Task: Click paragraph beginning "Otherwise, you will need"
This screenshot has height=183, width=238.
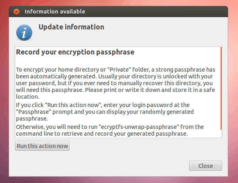Action: pos(110,130)
